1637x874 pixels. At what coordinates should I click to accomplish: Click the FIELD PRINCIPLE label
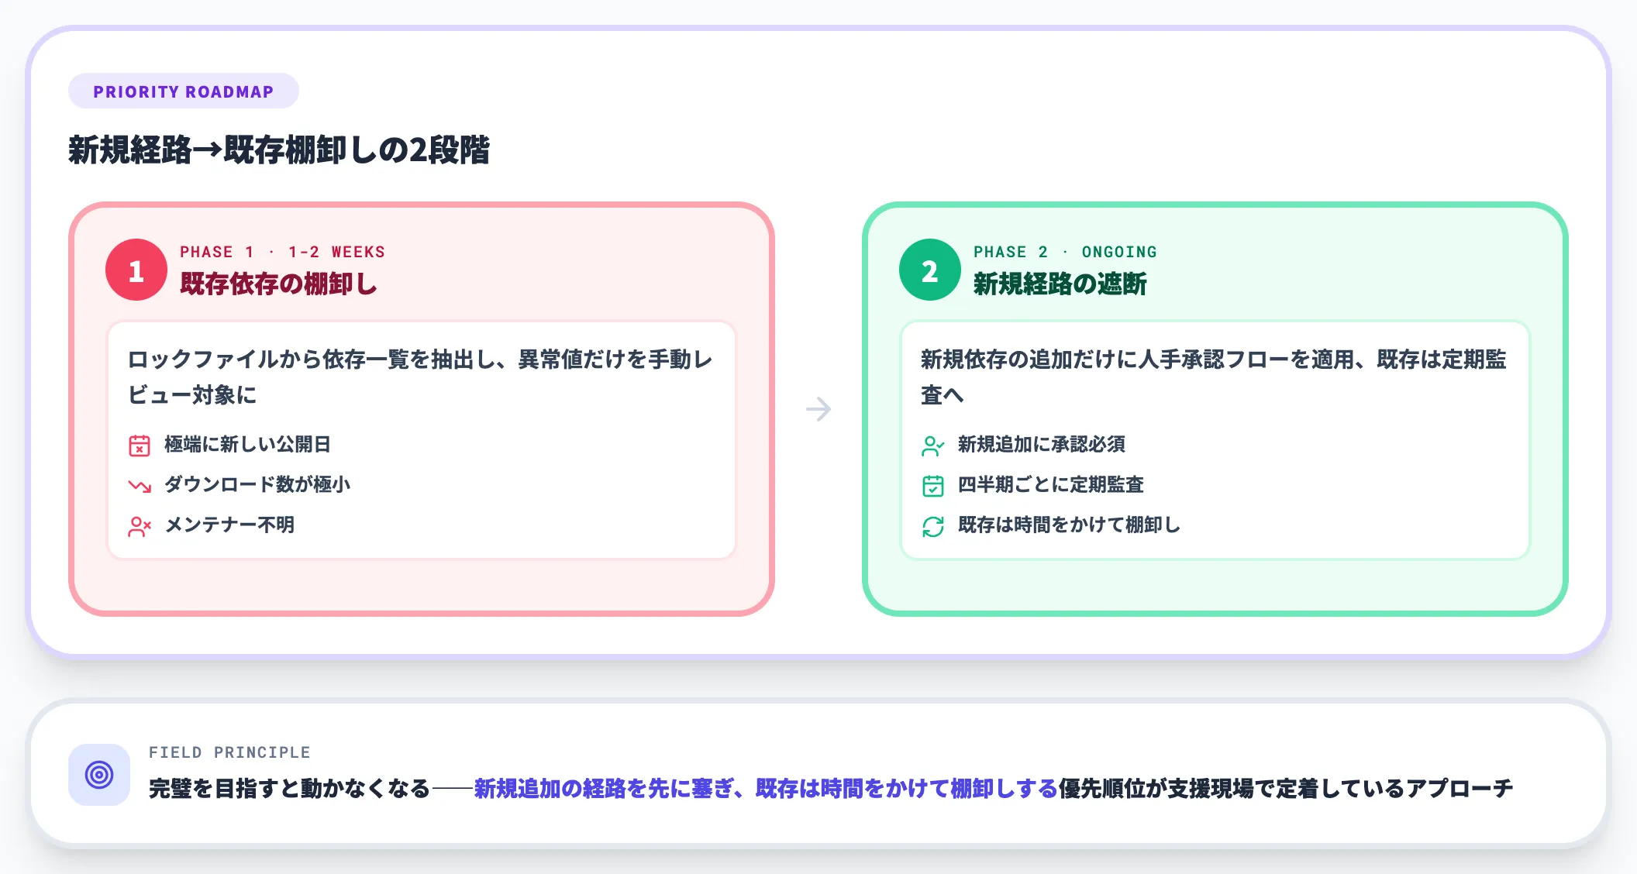[229, 752]
